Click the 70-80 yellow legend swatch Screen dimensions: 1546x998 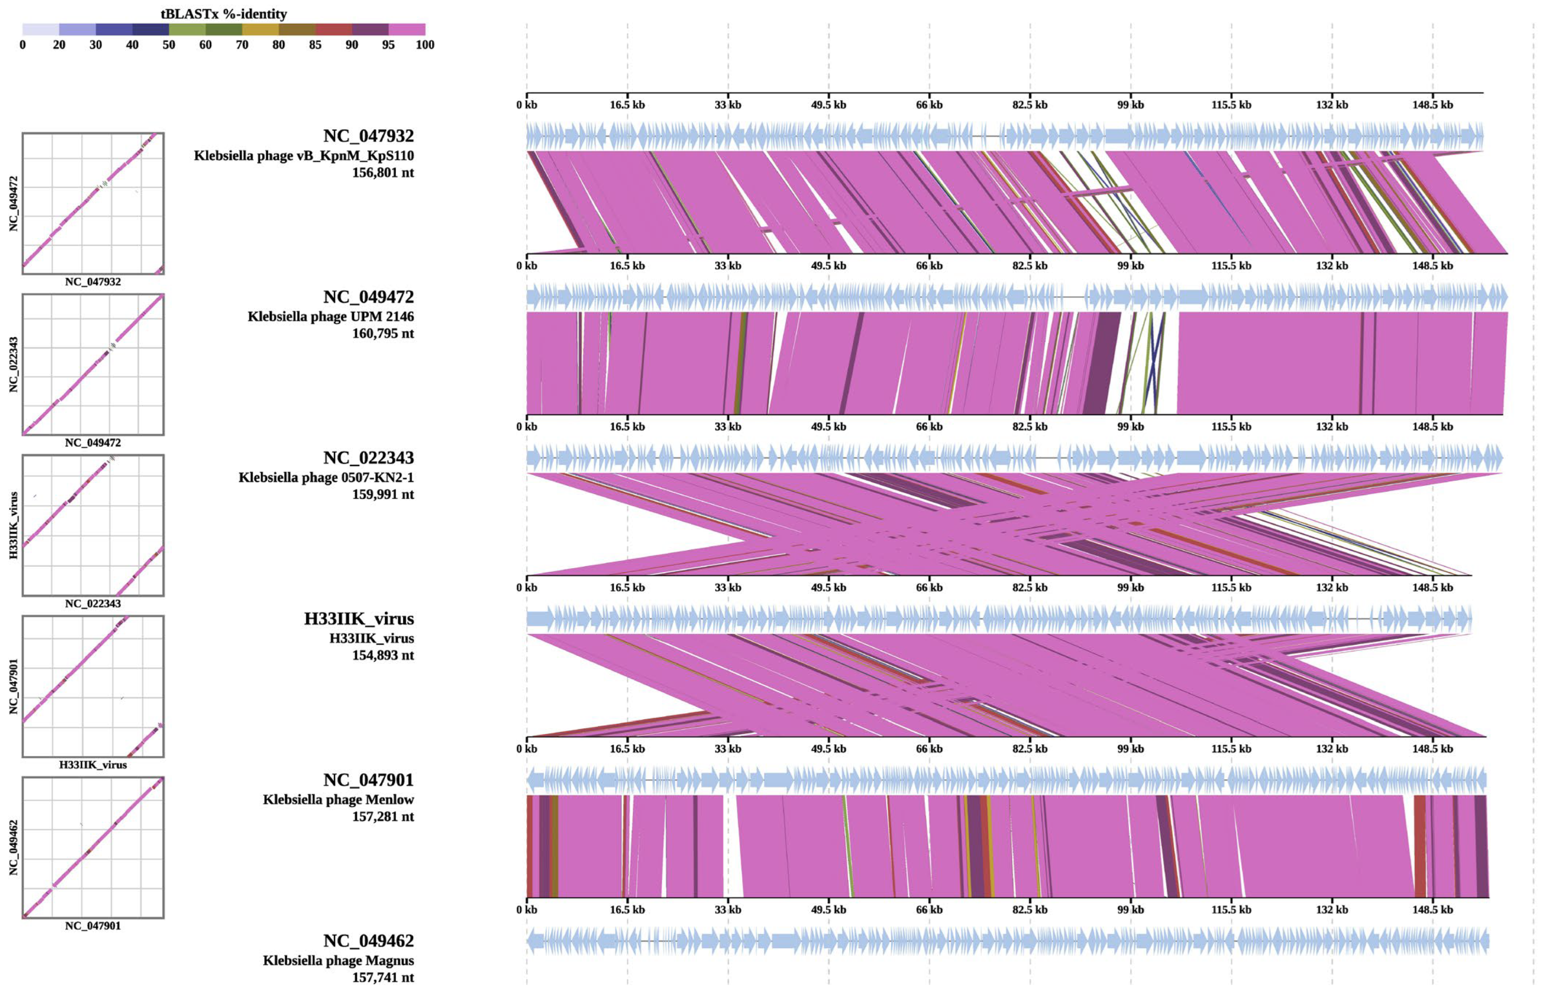[260, 29]
